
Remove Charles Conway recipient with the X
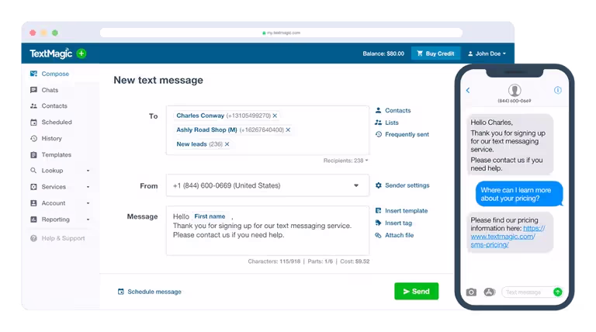[275, 116]
